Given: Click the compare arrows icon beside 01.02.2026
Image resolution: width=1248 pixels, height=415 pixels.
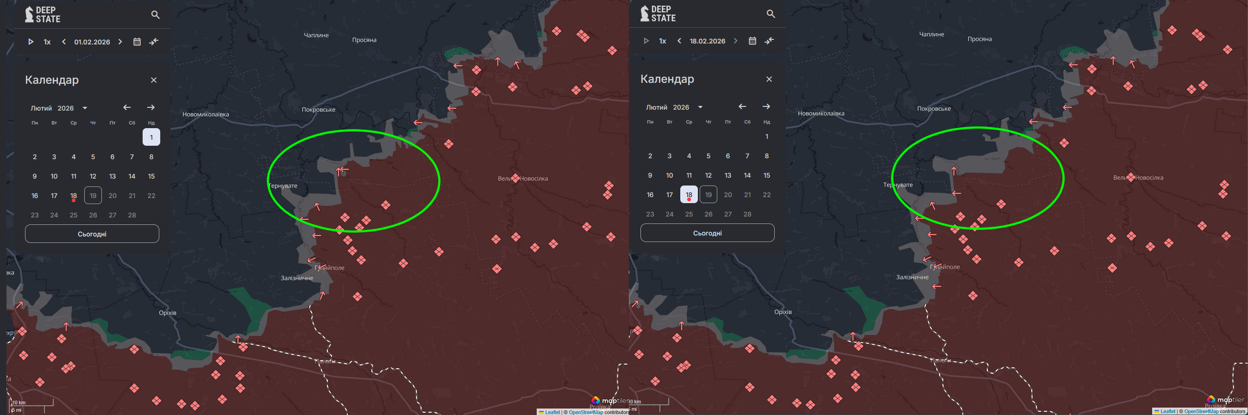Looking at the screenshot, I should pos(154,42).
